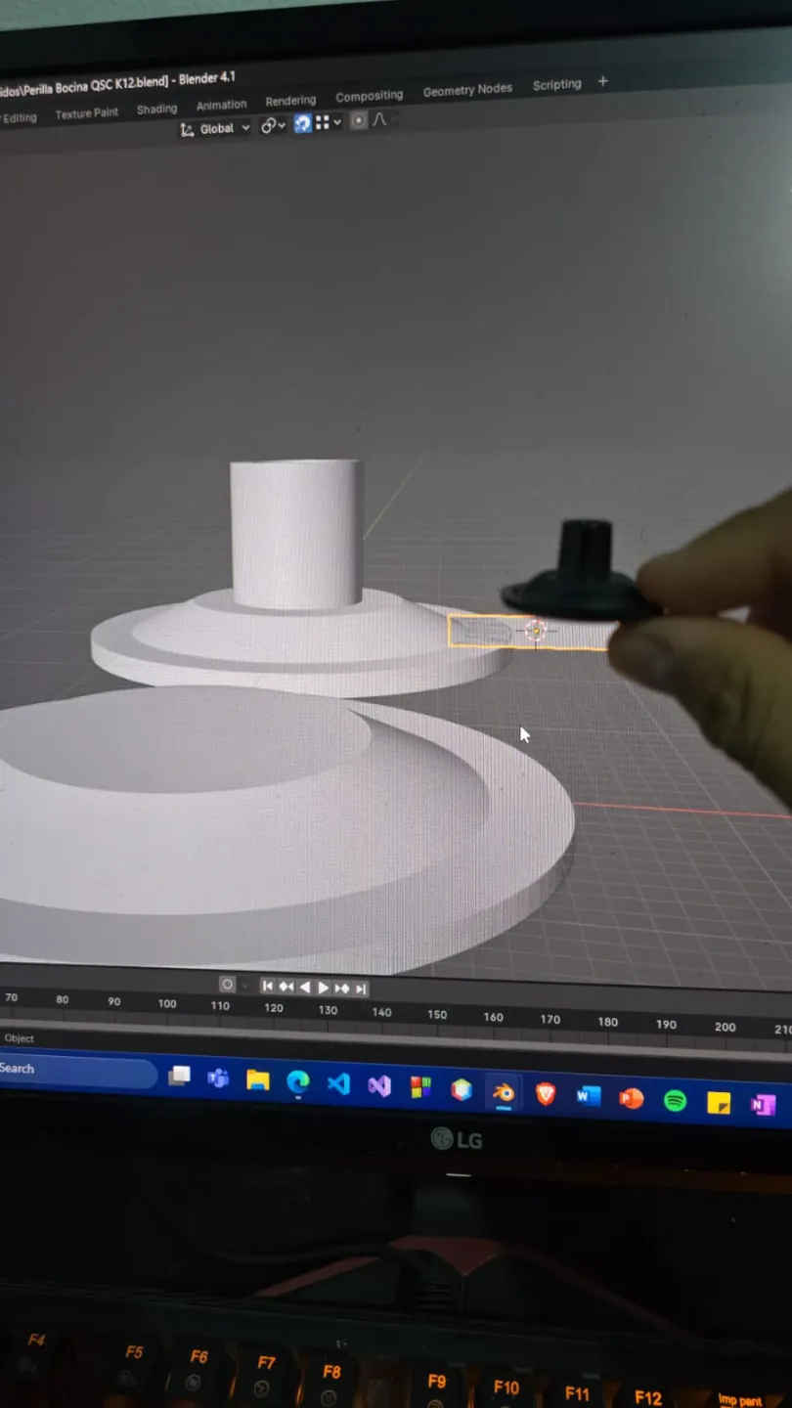The width and height of the screenshot is (792, 1408).
Task: Open PowerPoint from the taskbar
Action: (631, 1098)
